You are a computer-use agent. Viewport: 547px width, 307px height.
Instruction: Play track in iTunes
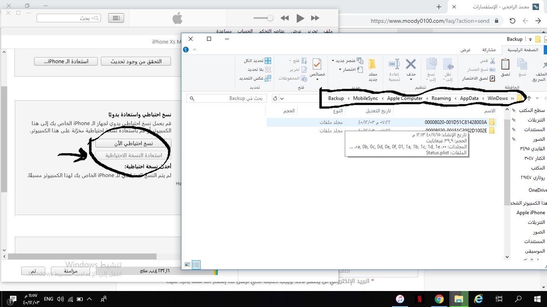(300, 18)
